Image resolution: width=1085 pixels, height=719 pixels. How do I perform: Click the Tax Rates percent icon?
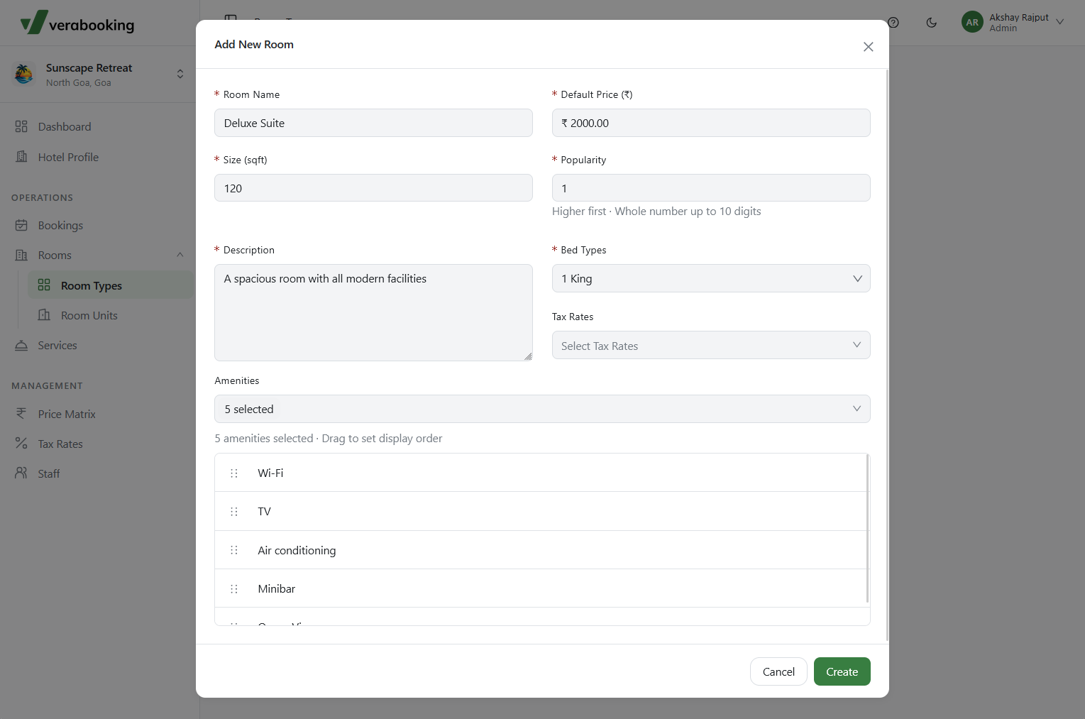(x=21, y=444)
